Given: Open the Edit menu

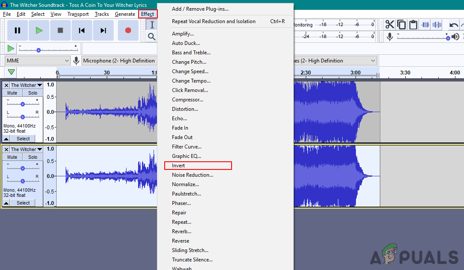Looking at the screenshot, I should click(x=21, y=14).
